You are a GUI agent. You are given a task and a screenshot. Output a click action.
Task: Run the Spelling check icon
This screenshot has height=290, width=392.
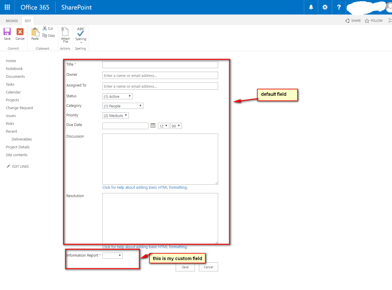click(81, 32)
